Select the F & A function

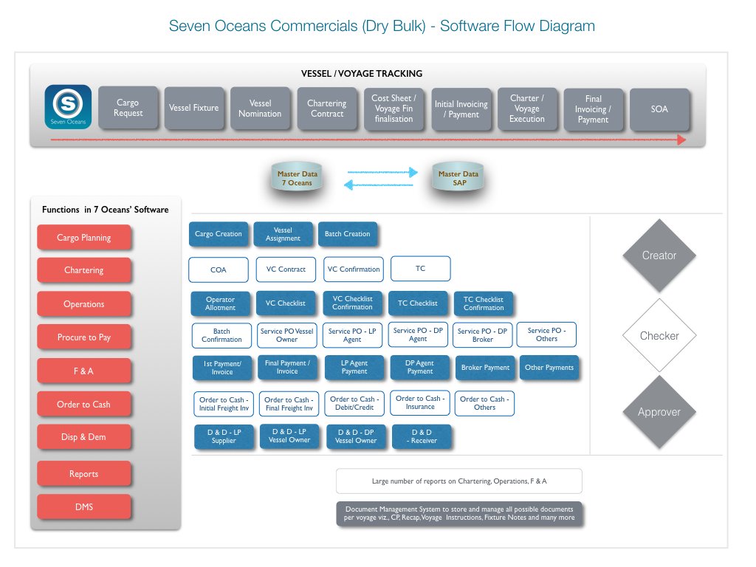click(x=84, y=371)
